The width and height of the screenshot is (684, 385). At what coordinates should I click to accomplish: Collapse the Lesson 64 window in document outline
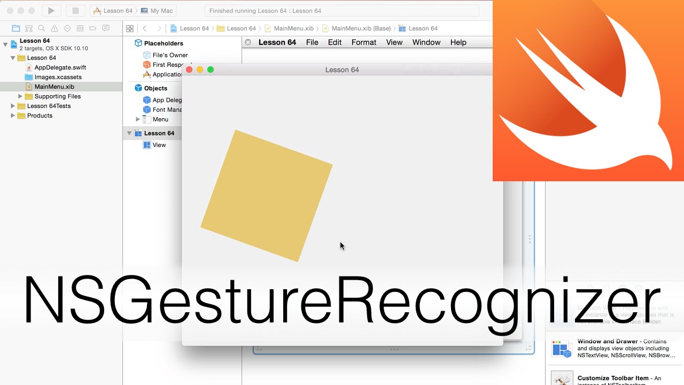click(x=129, y=133)
